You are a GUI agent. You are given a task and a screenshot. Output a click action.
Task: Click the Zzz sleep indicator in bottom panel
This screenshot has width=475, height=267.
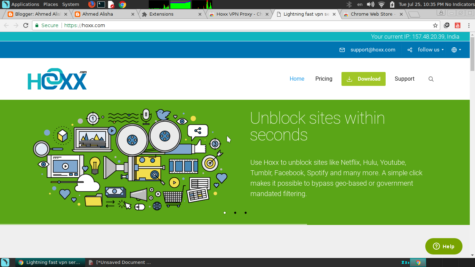coord(405,262)
